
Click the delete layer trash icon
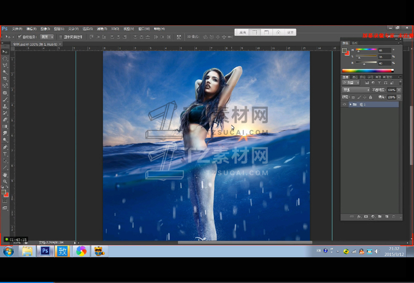click(x=393, y=216)
